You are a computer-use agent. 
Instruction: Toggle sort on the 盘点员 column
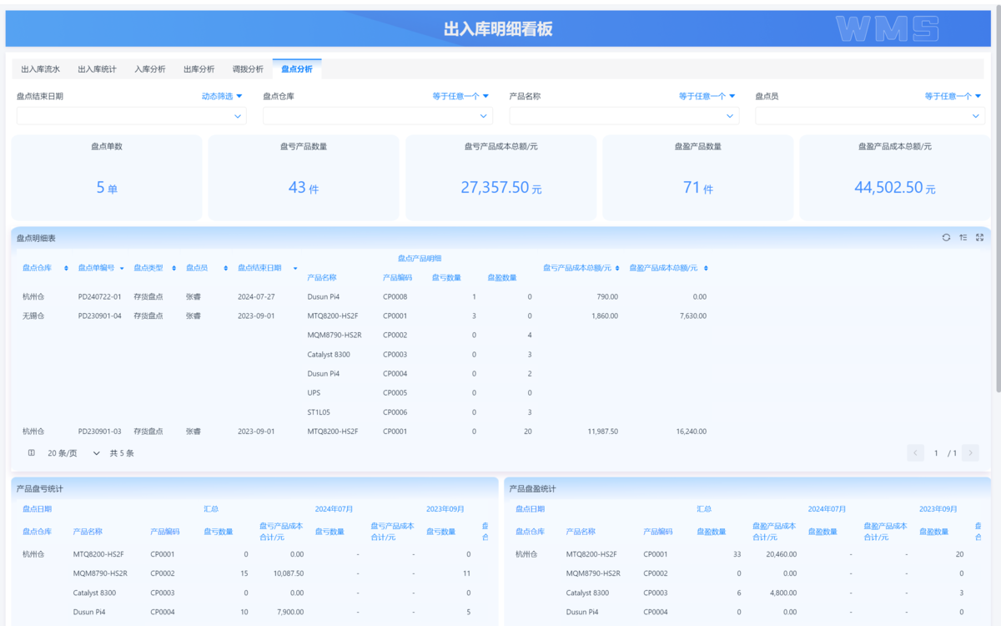pyautogui.click(x=224, y=267)
